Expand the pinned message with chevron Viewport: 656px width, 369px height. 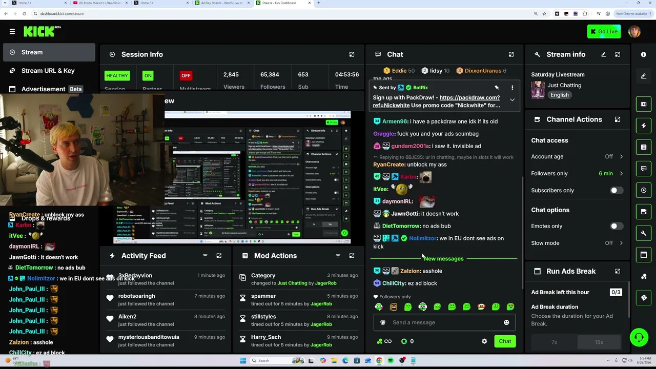(x=512, y=100)
